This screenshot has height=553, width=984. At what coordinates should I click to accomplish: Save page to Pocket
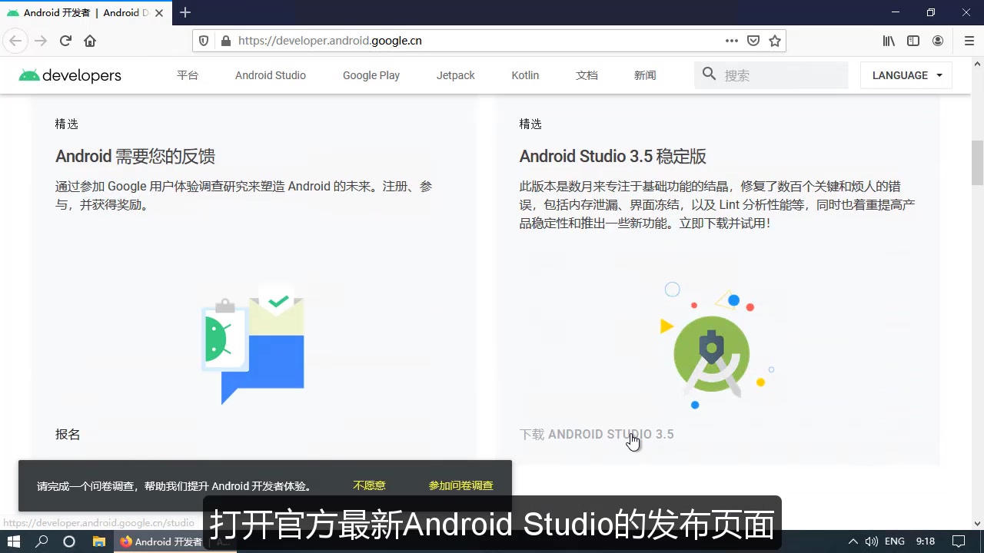(754, 41)
